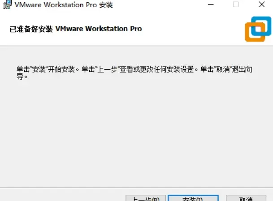273x201 pixels.
Task: Close the VMware Workstation Pro 安装 window
Action: (x=262, y=4)
